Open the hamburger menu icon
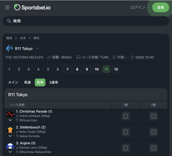Screen dimensions: 172x156 [x=7, y=7]
